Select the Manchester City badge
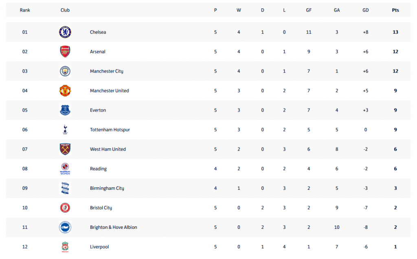The height and width of the screenshot is (259, 417). point(65,71)
